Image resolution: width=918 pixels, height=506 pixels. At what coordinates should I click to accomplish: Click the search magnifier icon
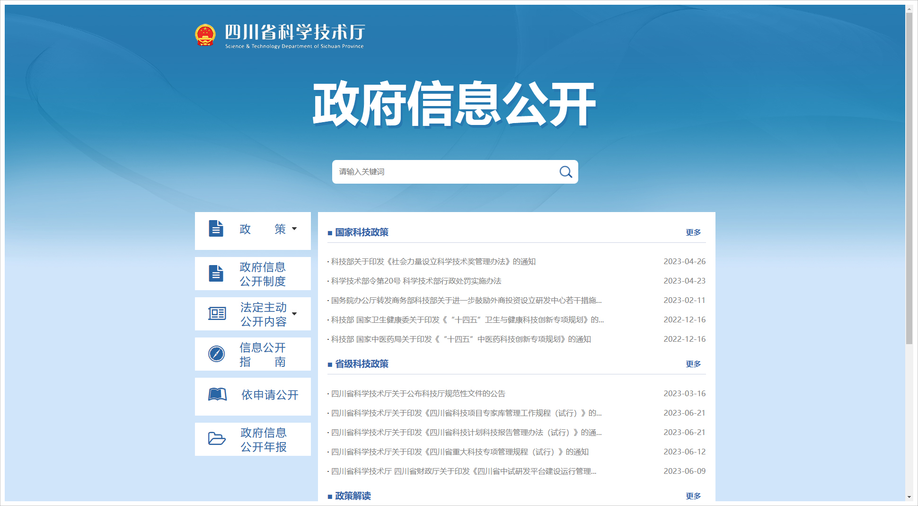coord(565,172)
